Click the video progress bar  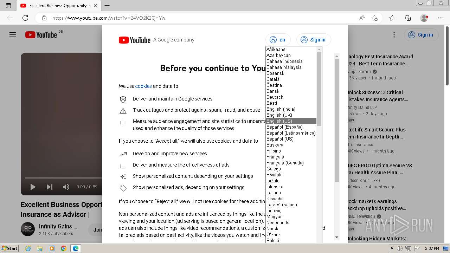[x=63, y=178]
